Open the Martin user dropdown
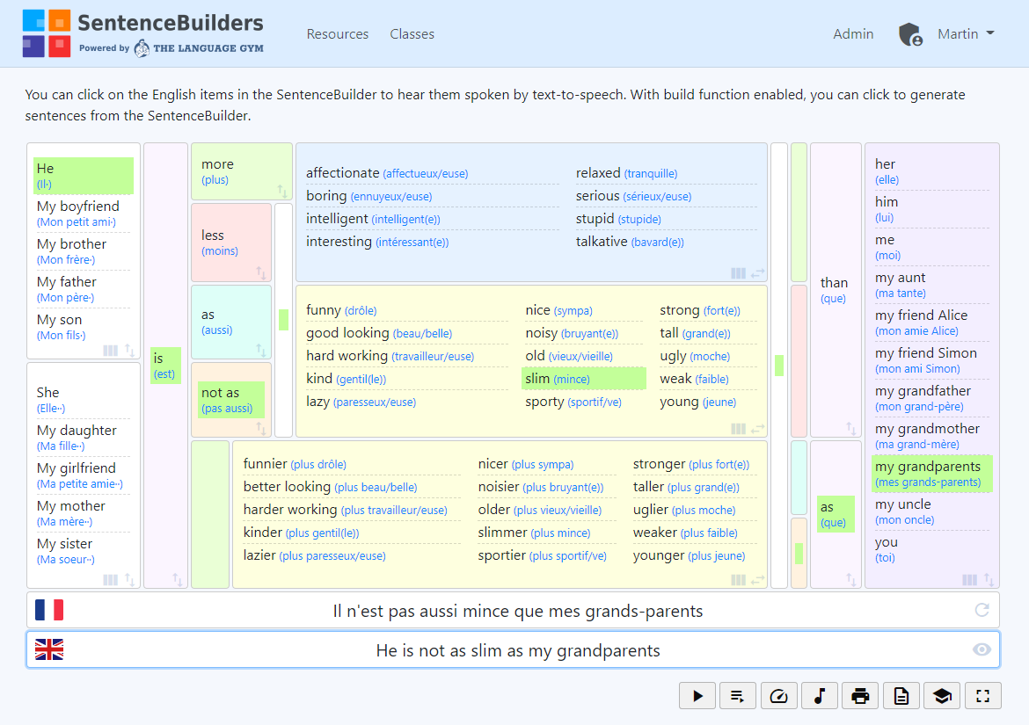Image resolution: width=1029 pixels, height=725 pixels. 966,34
